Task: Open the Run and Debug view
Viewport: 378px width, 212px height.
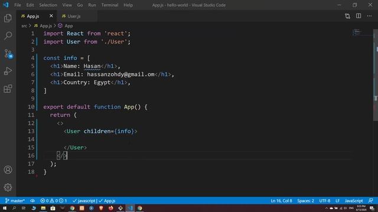Action: [8, 71]
